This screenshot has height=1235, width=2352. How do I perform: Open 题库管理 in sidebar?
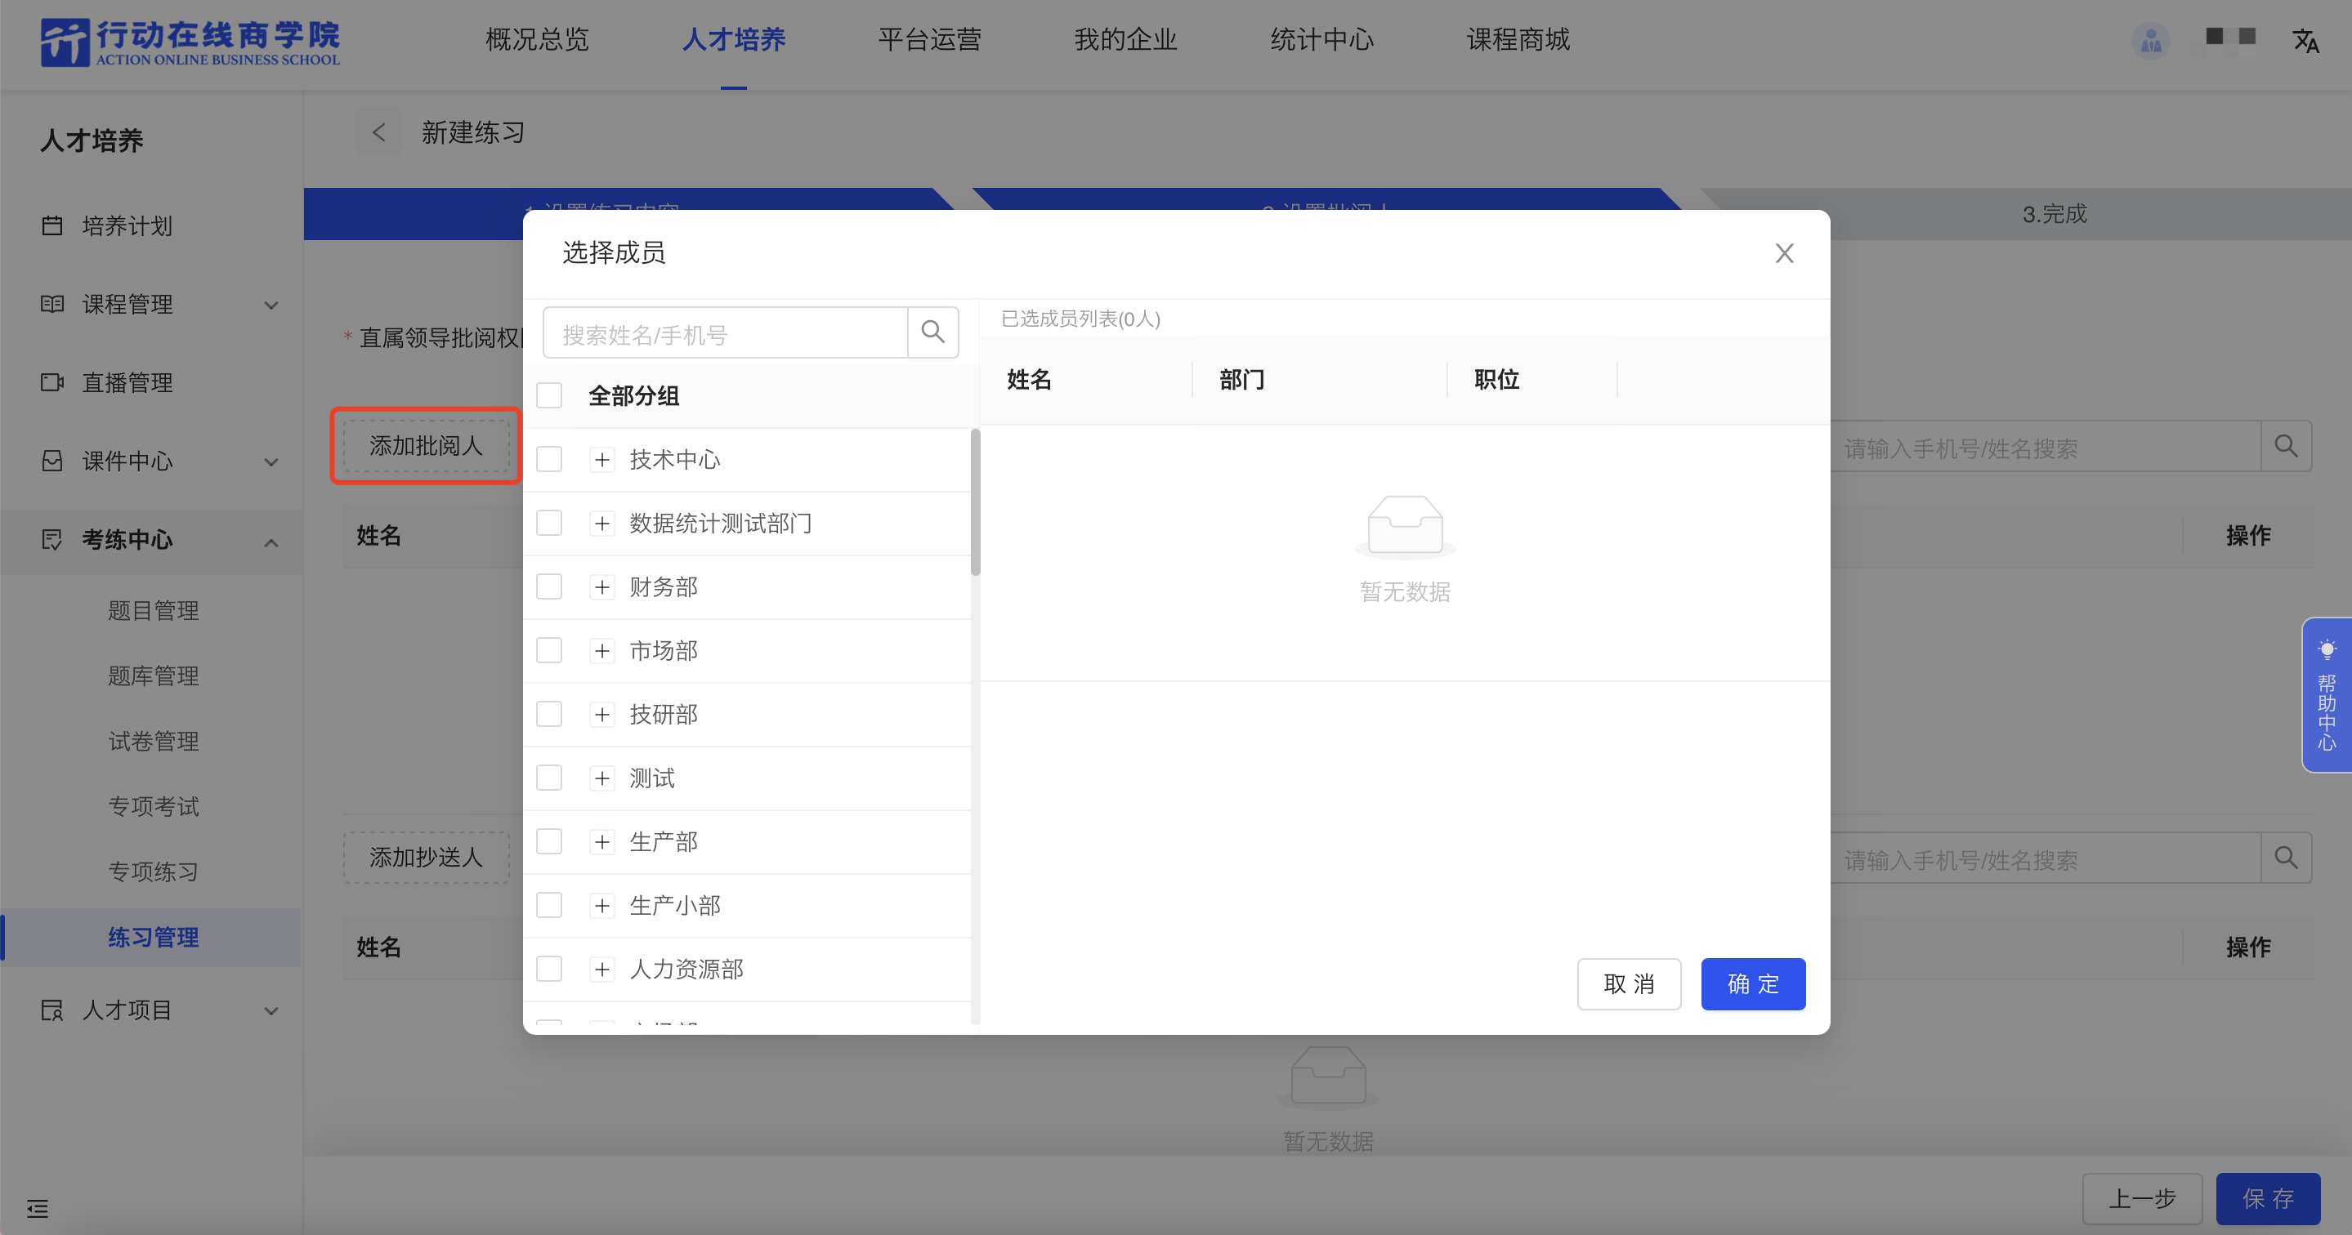coord(154,675)
